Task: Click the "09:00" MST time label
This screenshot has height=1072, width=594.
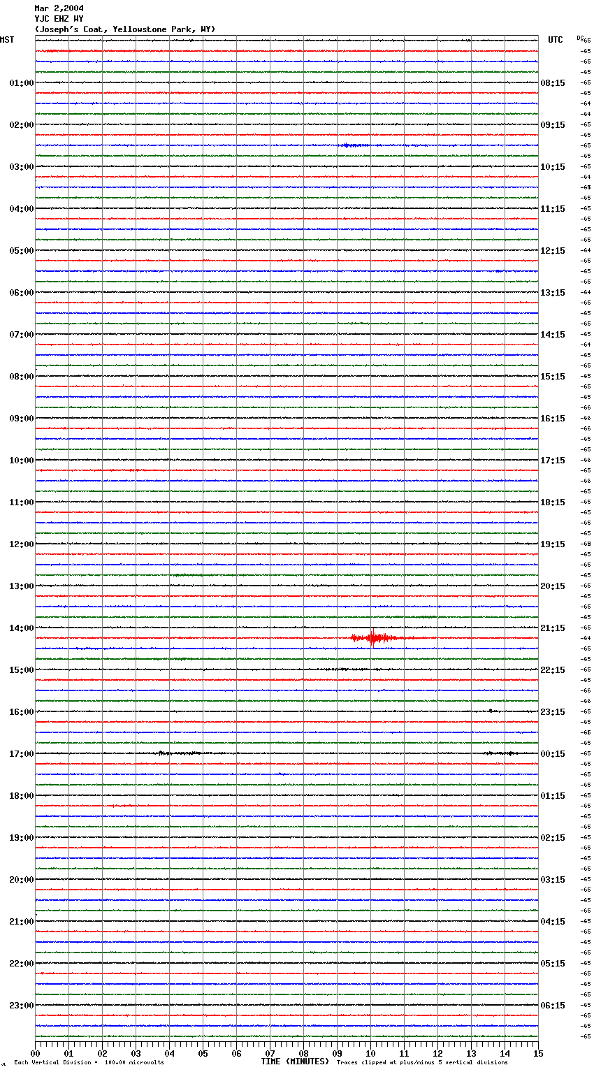Action: 22,419
